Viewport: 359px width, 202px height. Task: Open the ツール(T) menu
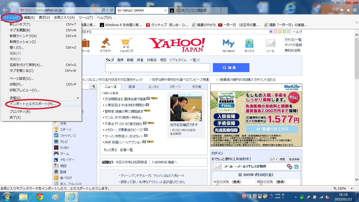point(86,18)
